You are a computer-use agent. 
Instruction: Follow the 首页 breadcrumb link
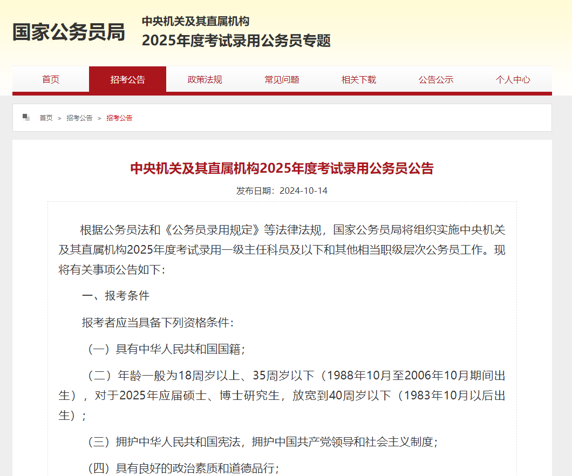click(x=46, y=118)
